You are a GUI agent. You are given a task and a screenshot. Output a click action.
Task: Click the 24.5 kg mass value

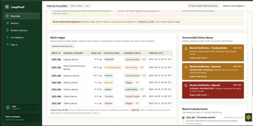97,76
